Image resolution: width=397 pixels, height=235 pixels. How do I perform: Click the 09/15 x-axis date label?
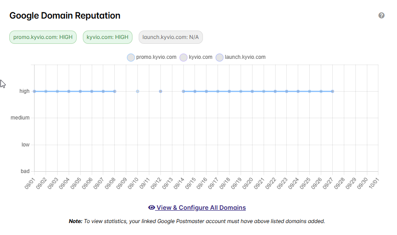point(191,183)
